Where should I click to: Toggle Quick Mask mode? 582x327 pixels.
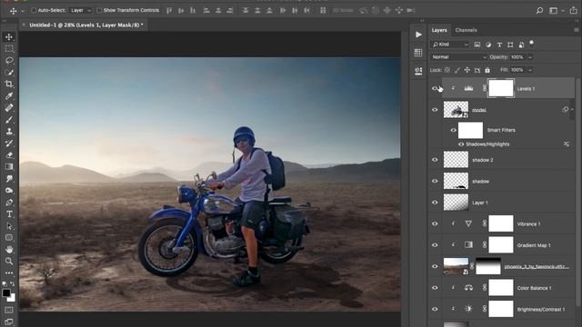9,310
